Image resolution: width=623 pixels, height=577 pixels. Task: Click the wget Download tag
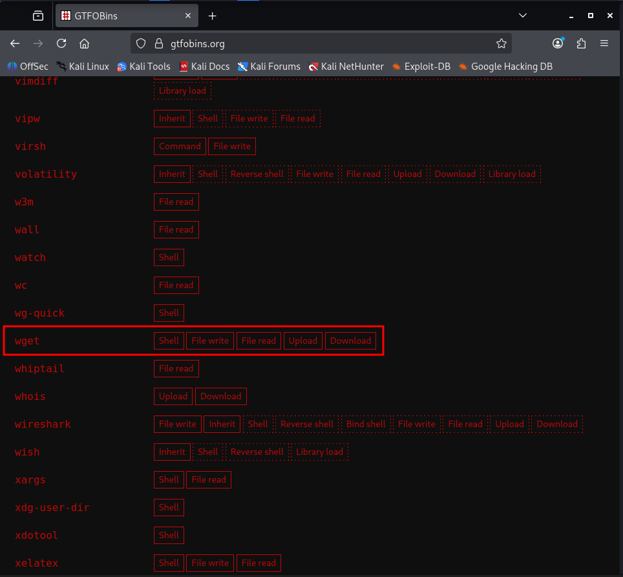pos(350,341)
